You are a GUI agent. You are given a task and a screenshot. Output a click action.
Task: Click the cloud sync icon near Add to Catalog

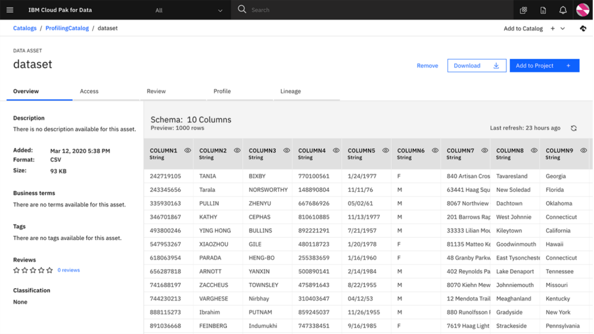[x=583, y=28]
